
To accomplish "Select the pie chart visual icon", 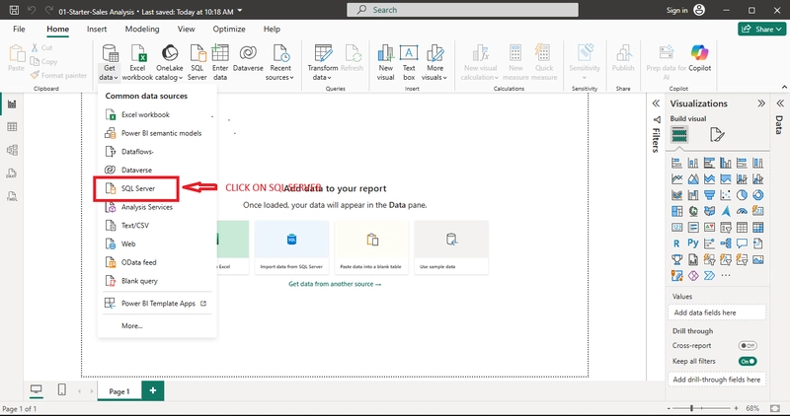I will pyautogui.click(x=742, y=194).
